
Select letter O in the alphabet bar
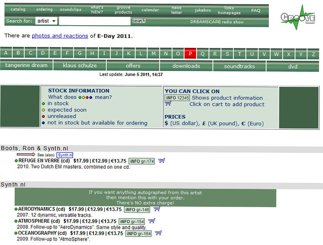point(178,54)
